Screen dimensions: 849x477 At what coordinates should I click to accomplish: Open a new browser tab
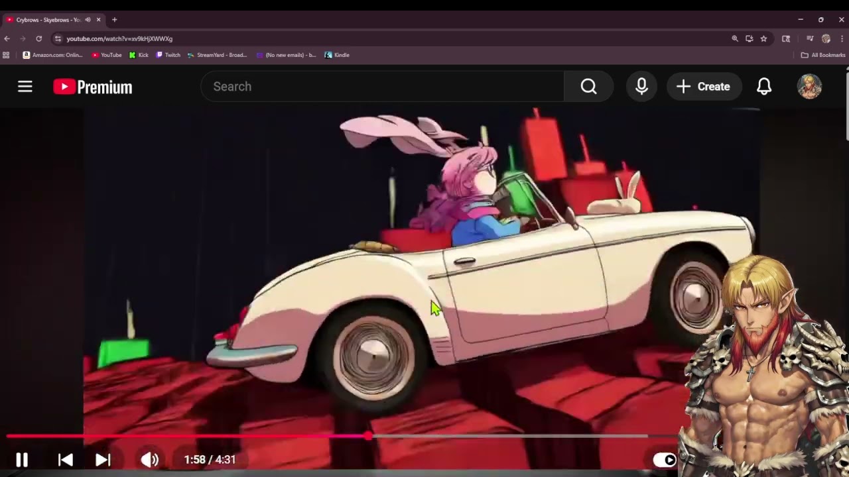pyautogui.click(x=114, y=20)
